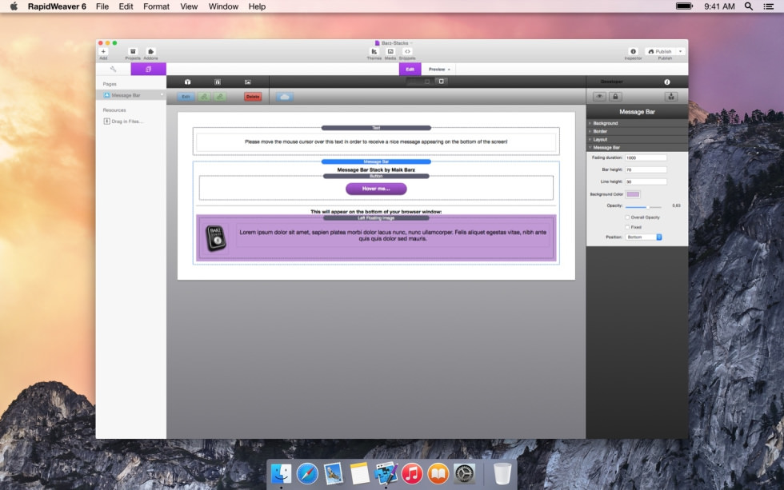Viewport: 784px width, 490px height.
Task: Toggle the lock button in inspector
Action: click(615, 97)
